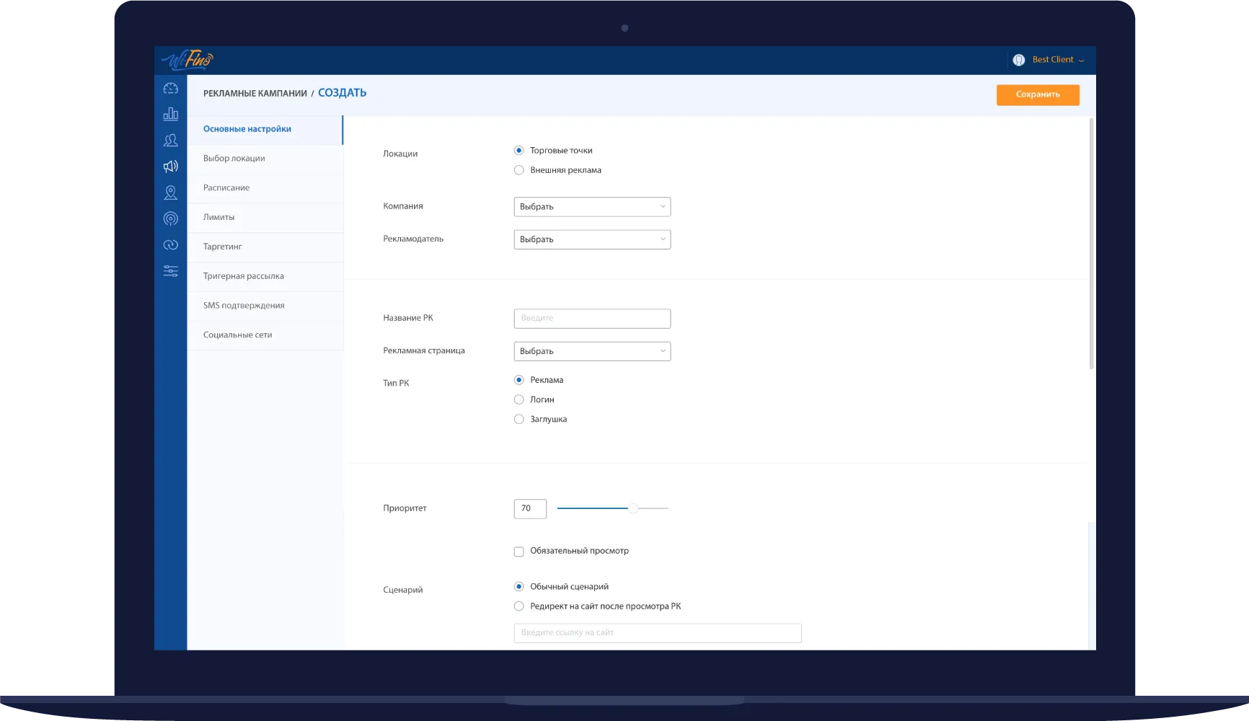
Task: Switch to SMS подтверждения tab
Action: pyautogui.click(x=265, y=306)
